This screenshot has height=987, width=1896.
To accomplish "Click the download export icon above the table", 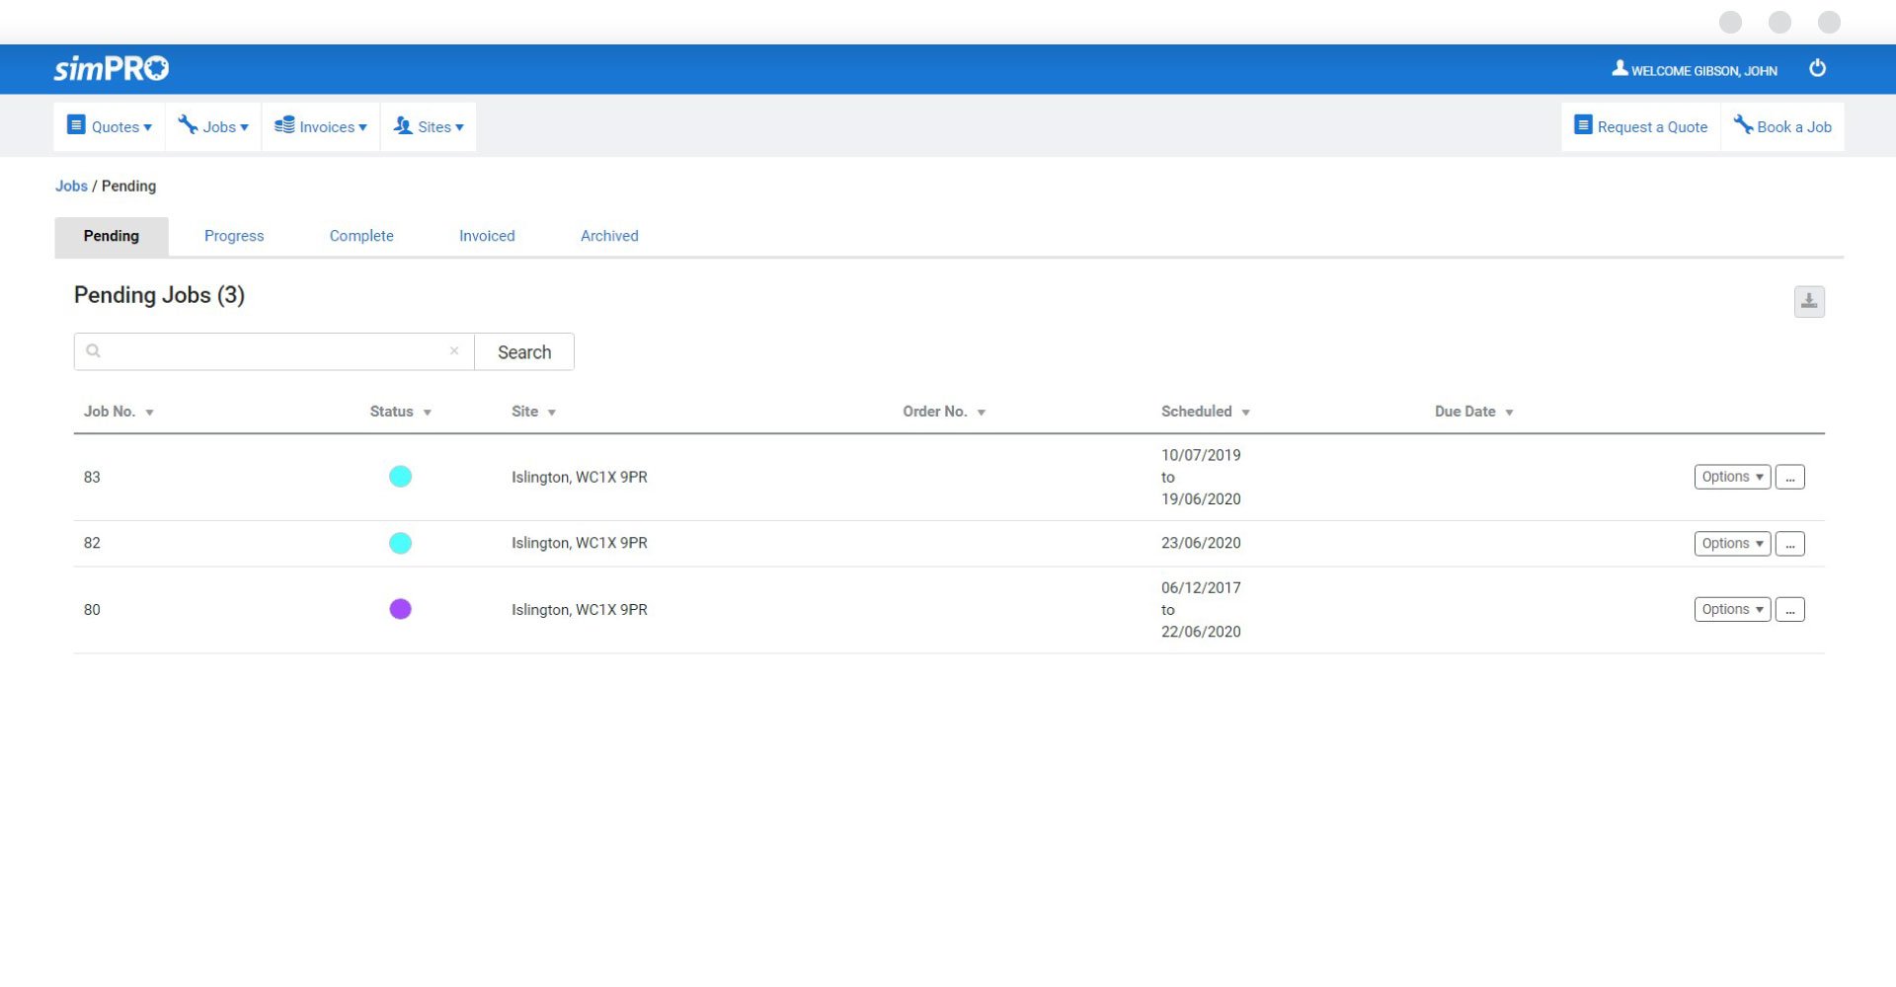I will (x=1809, y=302).
